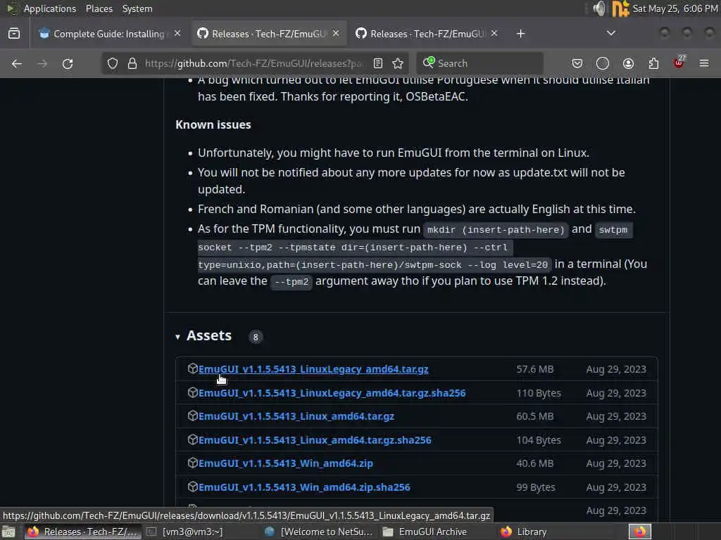Close the Complete Guide: Installing tab
Image resolution: width=721 pixels, height=540 pixels.
pos(177,34)
